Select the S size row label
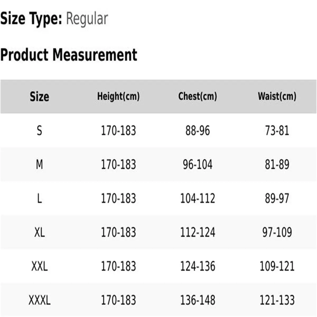This screenshot has height=317, width=317. (x=39, y=130)
